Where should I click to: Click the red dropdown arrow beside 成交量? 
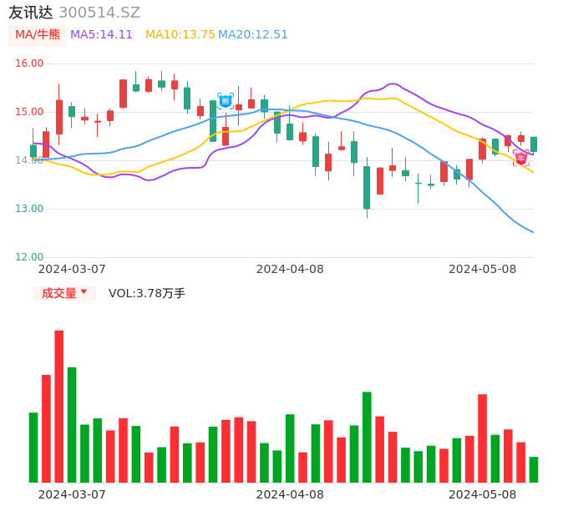click(84, 292)
